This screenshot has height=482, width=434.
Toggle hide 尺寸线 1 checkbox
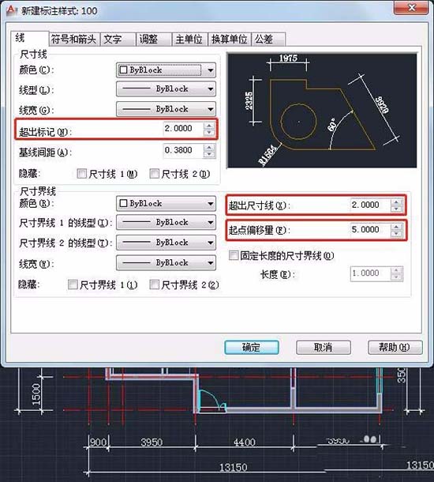(x=81, y=174)
